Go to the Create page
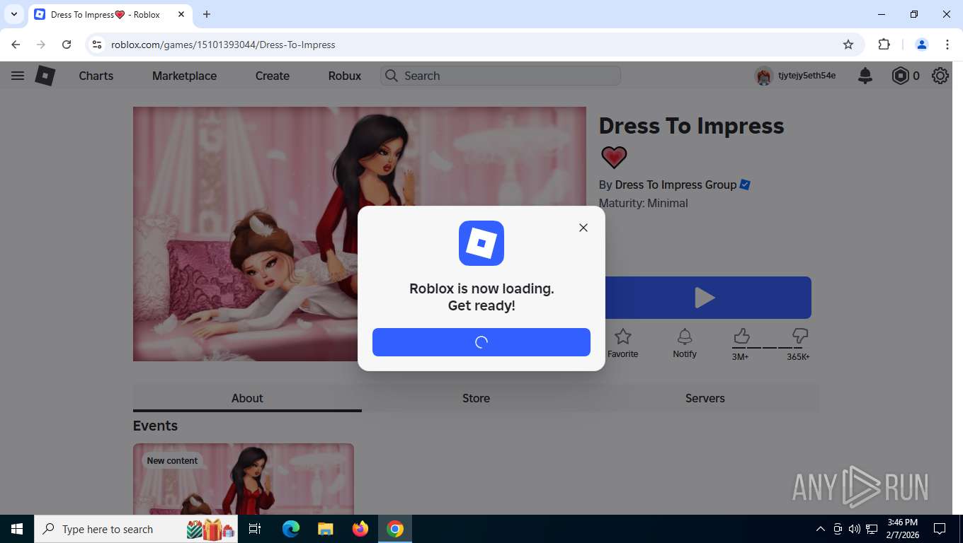Viewport: 963px width, 543px height. pyautogui.click(x=273, y=76)
